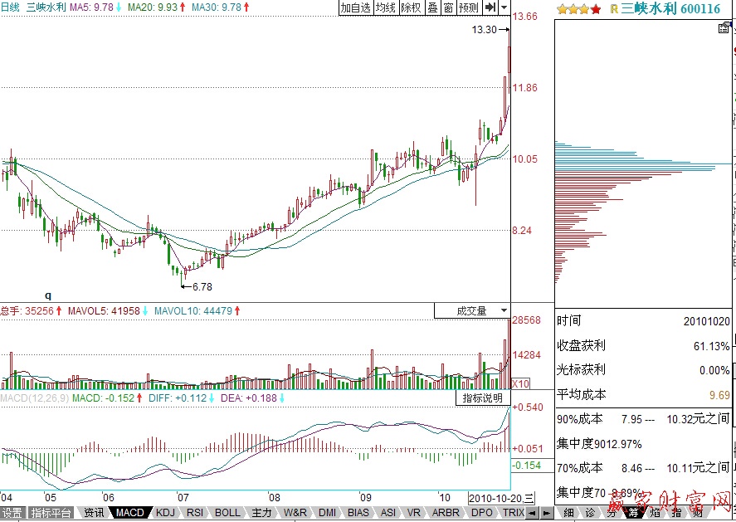Screen dimensions: 736x522
Task: Click the notes icon in chip panel corner
Action: (x=724, y=28)
